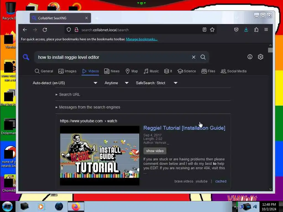
Task: Click the 'brave.videos' engine label
Action: [184, 181]
